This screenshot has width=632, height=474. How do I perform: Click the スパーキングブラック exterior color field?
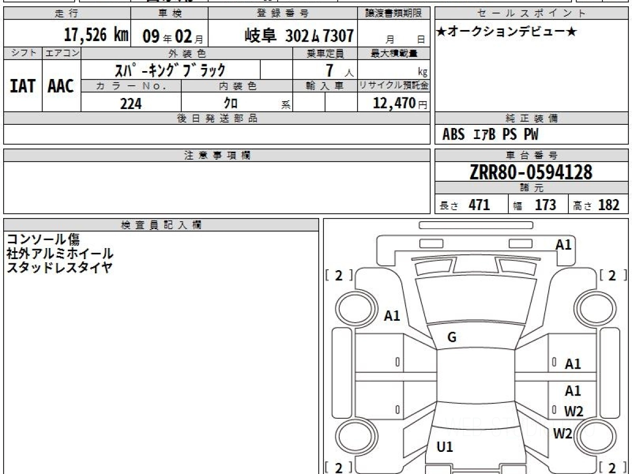[x=170, y=70]
